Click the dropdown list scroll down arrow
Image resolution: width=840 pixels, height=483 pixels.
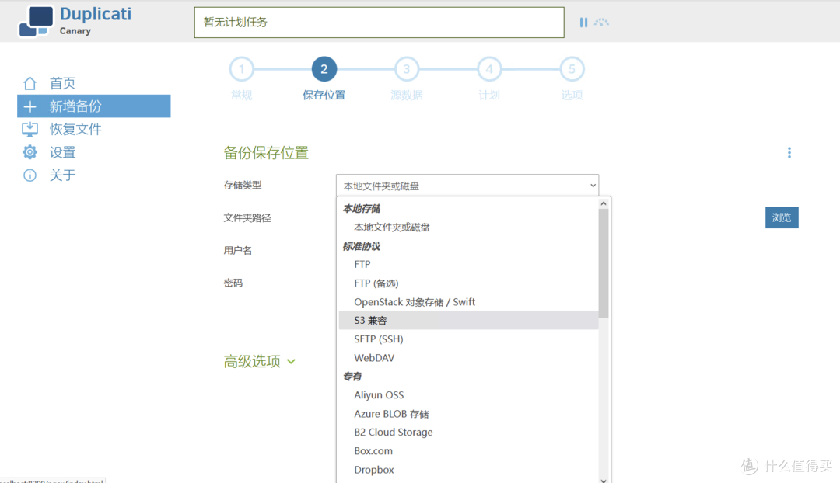(604, 480)
